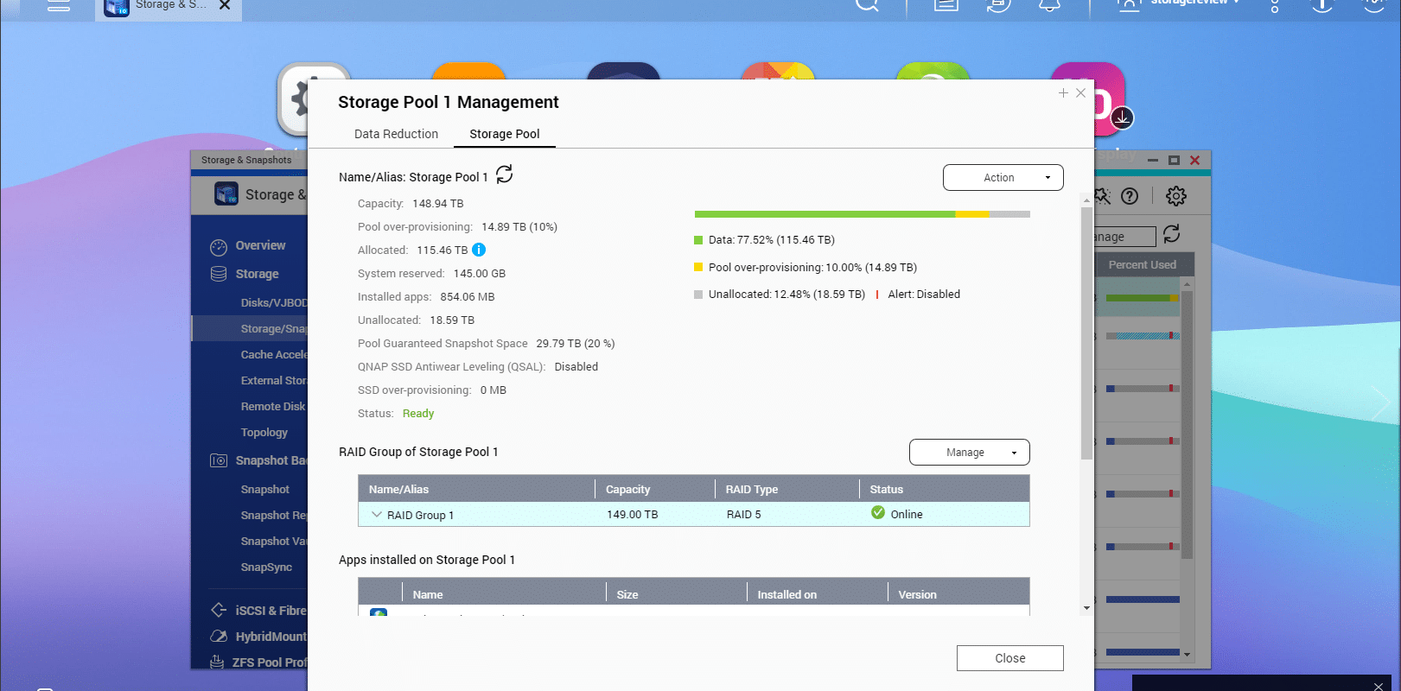This screenshot has width=1401, height=691.
Task: Open Topology in the sidebar
Action: [264, 432]
